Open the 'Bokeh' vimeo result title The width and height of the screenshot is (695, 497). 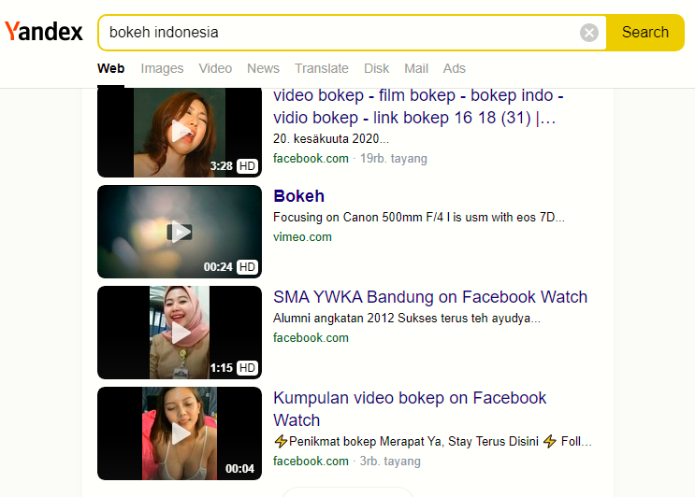pos(298,196)
